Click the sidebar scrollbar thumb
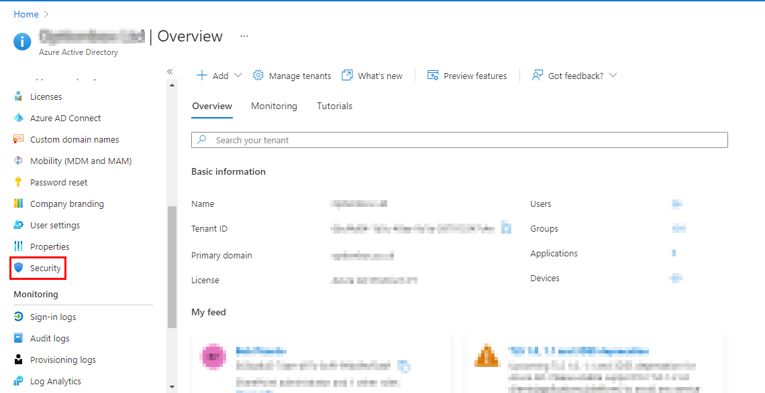This screenshot has height=393, width=765. [172, 267]
